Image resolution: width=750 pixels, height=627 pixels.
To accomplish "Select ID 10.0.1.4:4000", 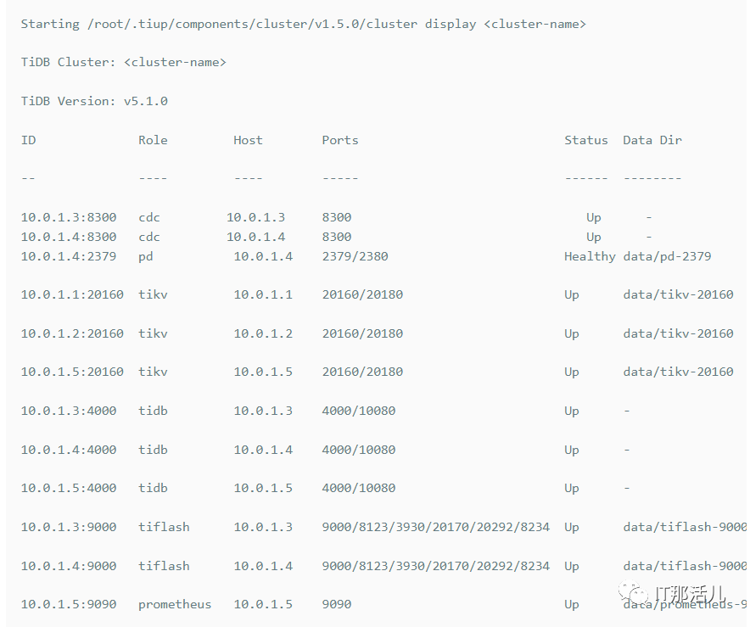I will (x=69, y=450).
